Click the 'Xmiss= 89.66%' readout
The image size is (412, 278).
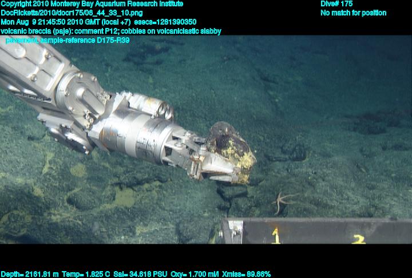tap(246, 274)
